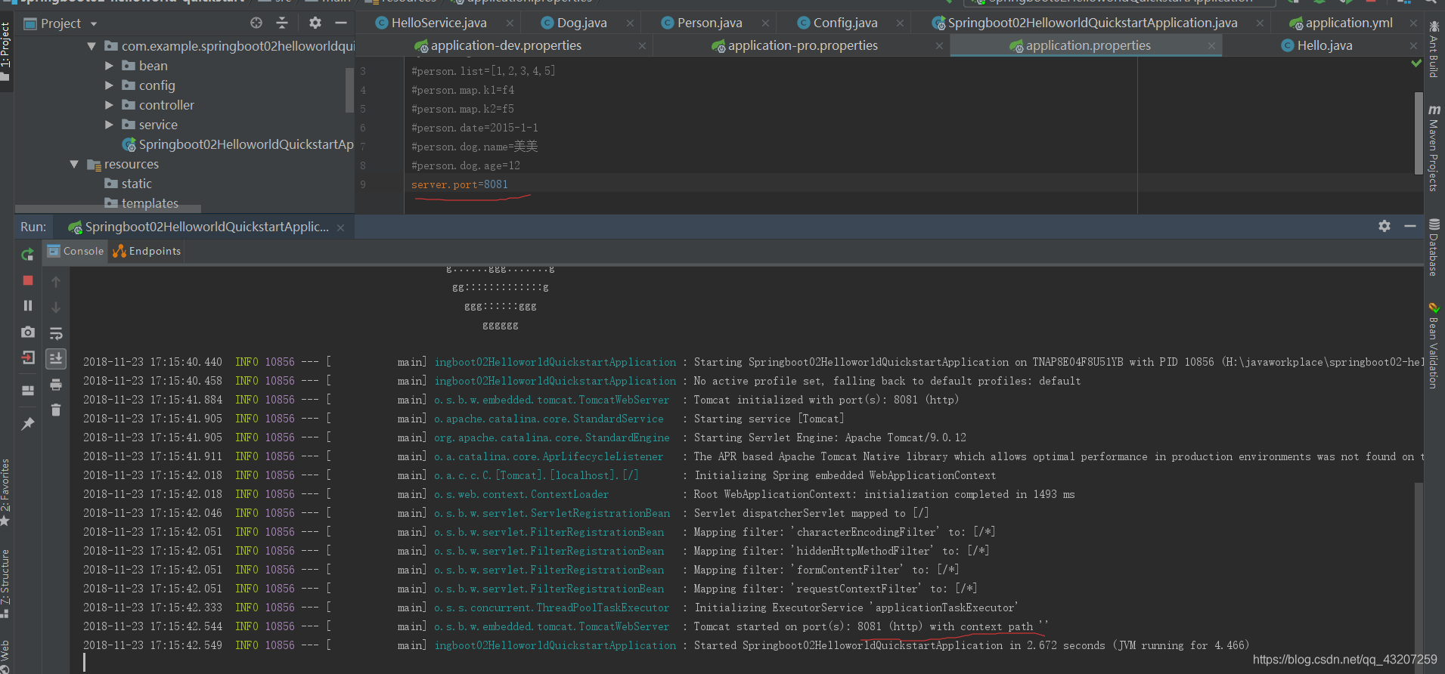Click the Exit application icon
This screenshot has width=1445, height=674.
coord(28,357)
